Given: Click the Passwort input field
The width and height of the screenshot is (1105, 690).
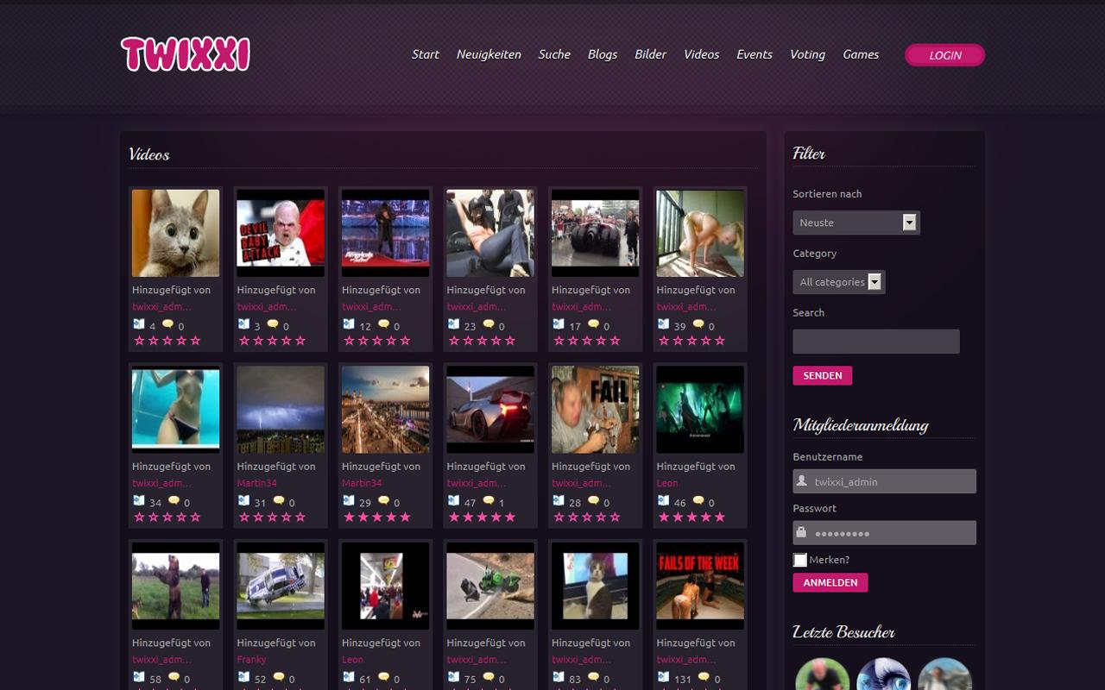Looking at the screenshot, I should pos(885,533).
